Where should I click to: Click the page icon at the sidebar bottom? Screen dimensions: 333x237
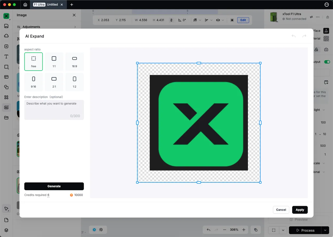pyautogui.click(x=7, y=220)
